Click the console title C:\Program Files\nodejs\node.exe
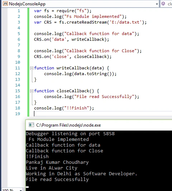Screen dimensions: 172x191 (x=68, y=125)
